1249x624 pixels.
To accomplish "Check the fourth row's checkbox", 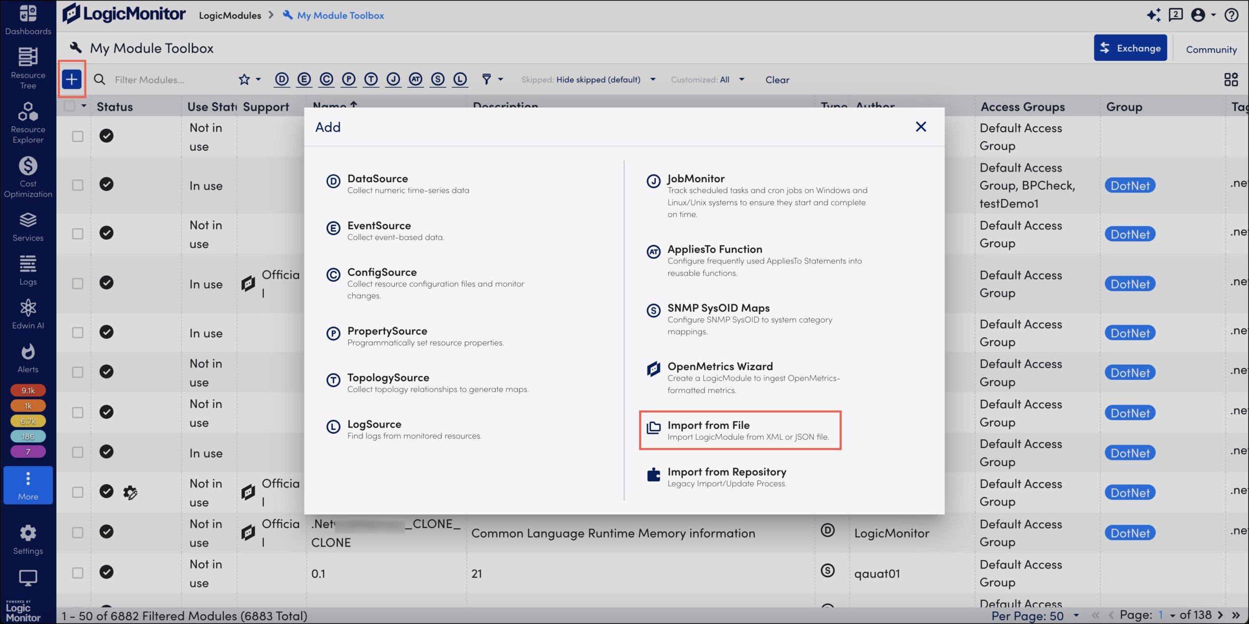I will click(x=78, y=283).
